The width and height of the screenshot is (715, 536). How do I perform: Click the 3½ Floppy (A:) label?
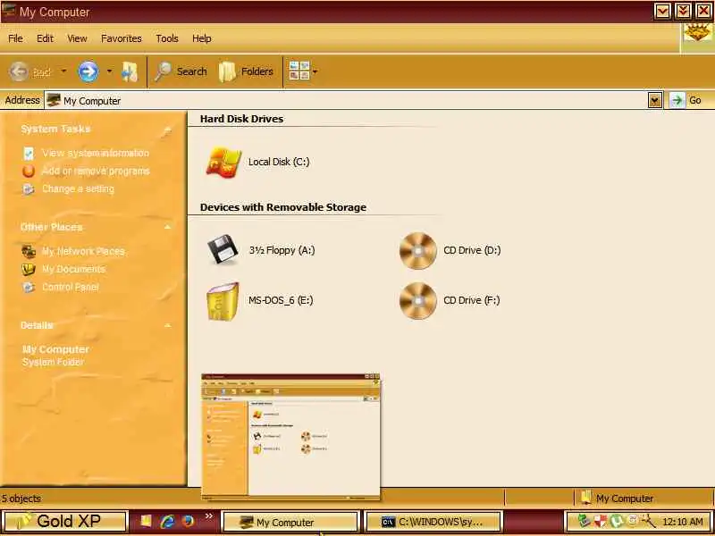(x=282, y=250)
